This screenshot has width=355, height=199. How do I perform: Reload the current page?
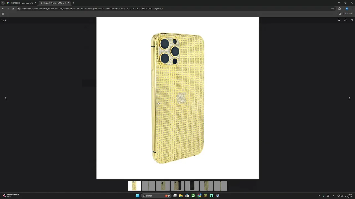click(x=13, y=9)
